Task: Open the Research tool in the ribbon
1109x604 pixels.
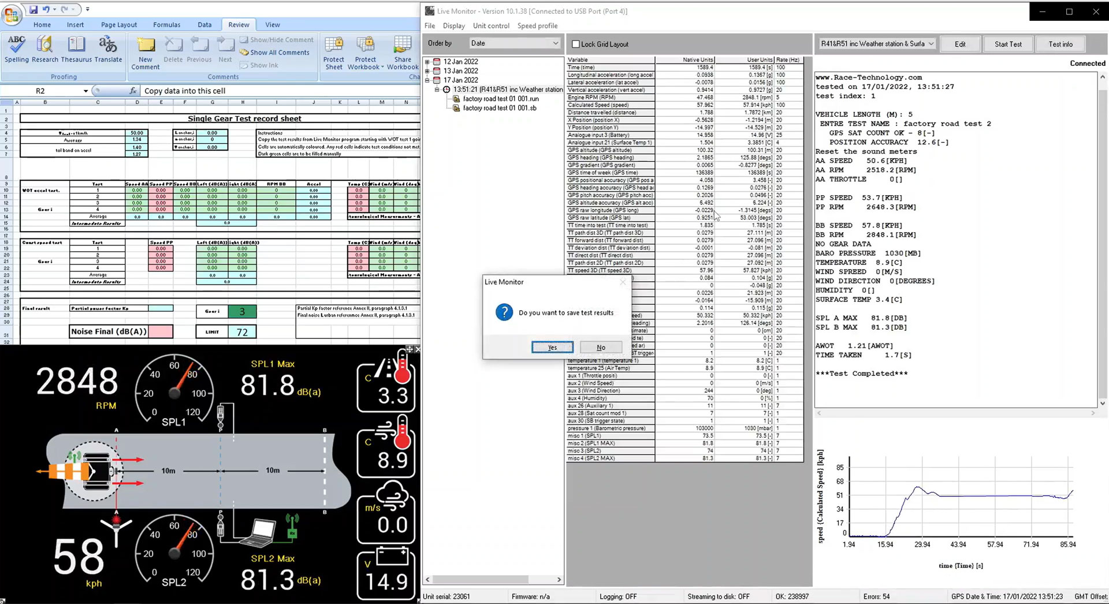Action: pyautogui.click(x=44, y=49)
